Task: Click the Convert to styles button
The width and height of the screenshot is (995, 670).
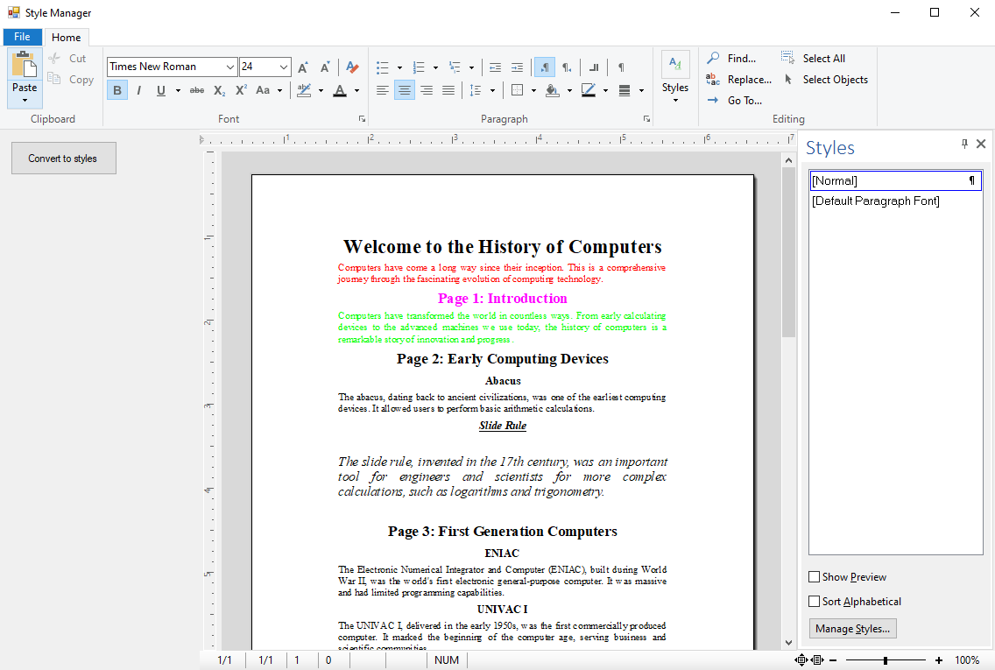Action: [x=63, y=158]
